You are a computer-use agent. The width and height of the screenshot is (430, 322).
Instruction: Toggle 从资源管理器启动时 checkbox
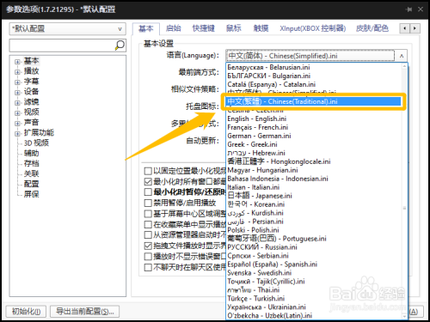(148, 235)
